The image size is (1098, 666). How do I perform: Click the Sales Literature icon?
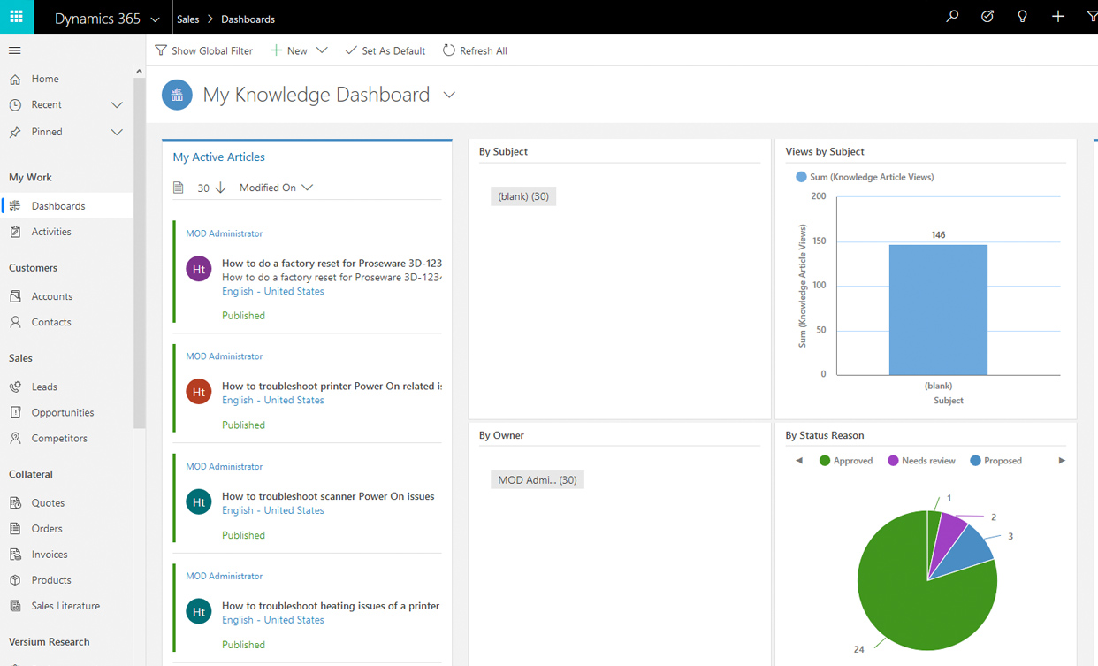click(15, 606)
